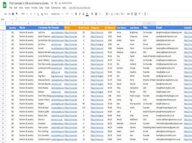Image resolution: width=192 pixels, height=143 pixels.
Task: Click the formula bar input
Action: 105,19
